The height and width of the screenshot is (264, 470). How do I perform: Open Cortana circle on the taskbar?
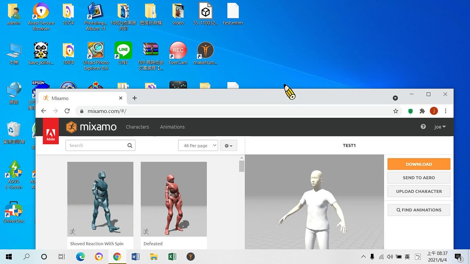click(x=44, y=257)
